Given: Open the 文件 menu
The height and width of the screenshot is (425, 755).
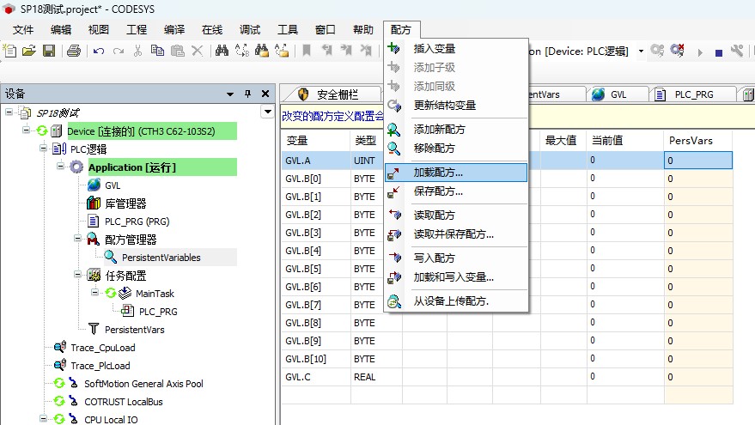Looking at the screenshot, I should [23, 30].
